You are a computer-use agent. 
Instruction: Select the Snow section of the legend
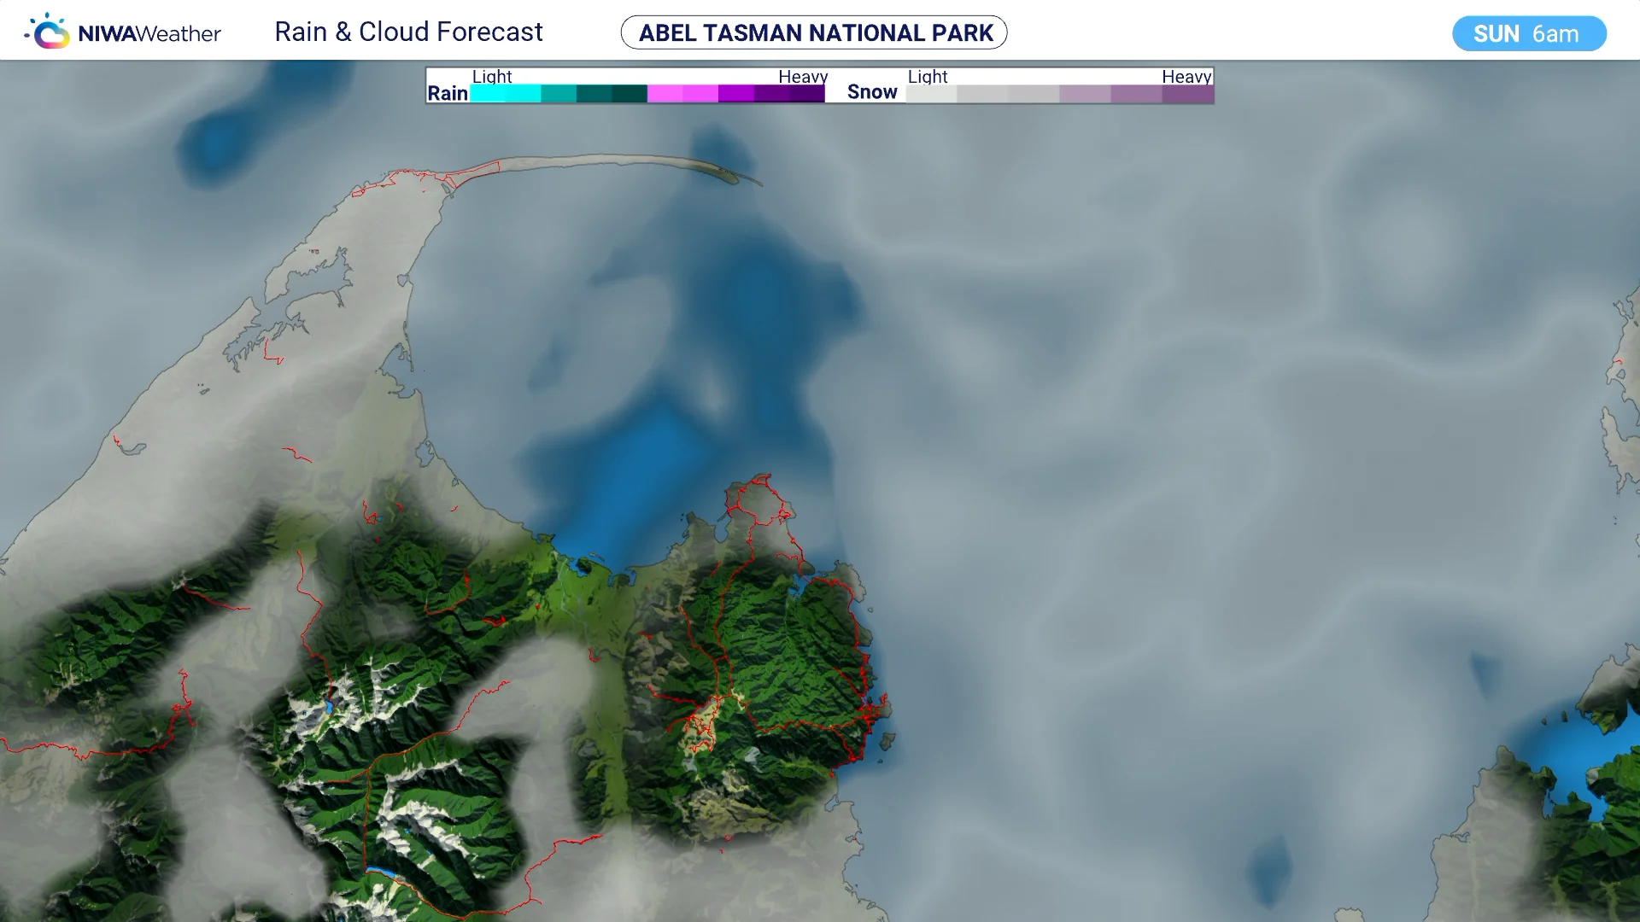click(872, 91)
